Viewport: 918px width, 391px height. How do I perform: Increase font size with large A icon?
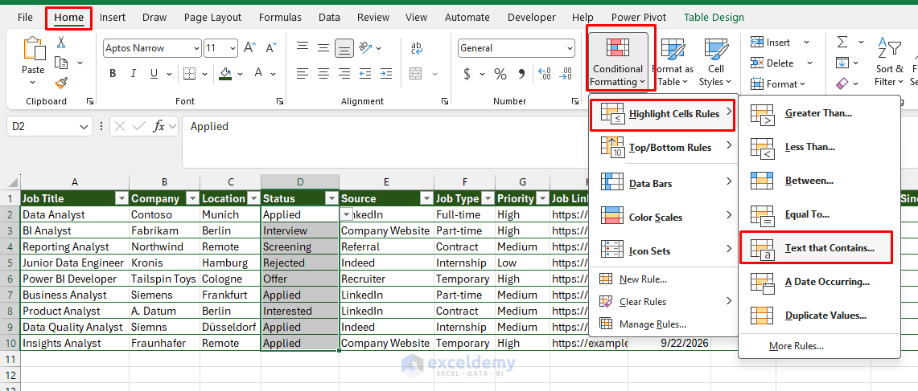pos(250,48)
